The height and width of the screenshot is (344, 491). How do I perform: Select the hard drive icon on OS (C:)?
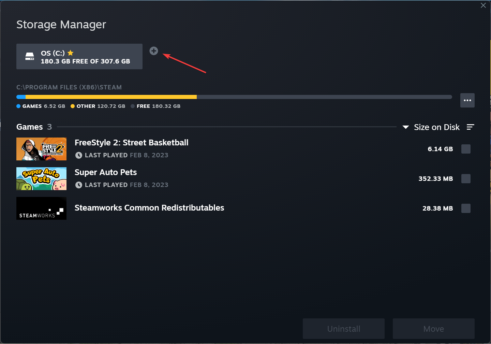pos(30,56)
